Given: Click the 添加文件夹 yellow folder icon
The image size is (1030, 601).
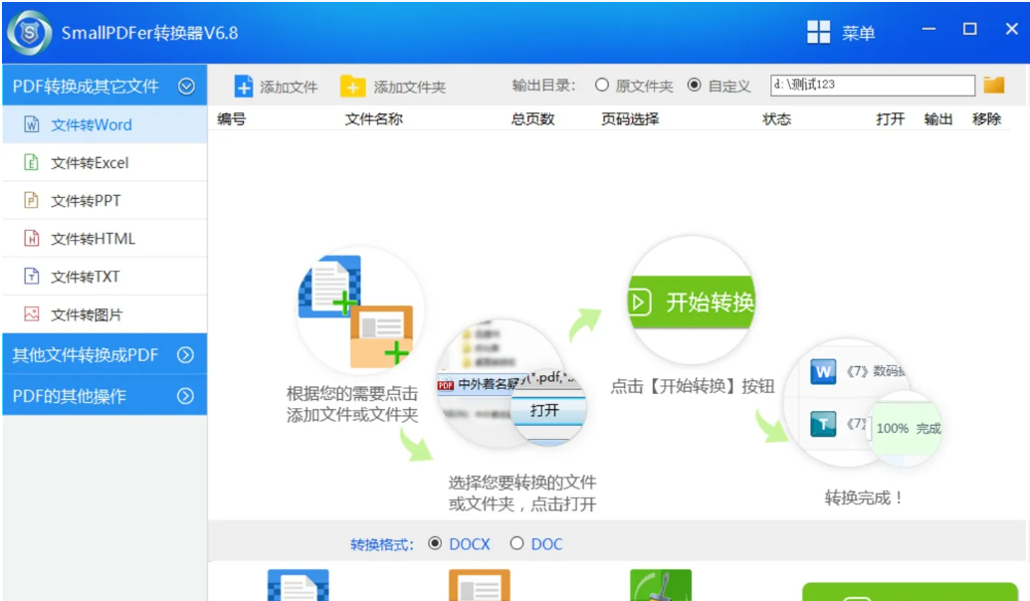Looking at the screenshot, I should [352, 86].
